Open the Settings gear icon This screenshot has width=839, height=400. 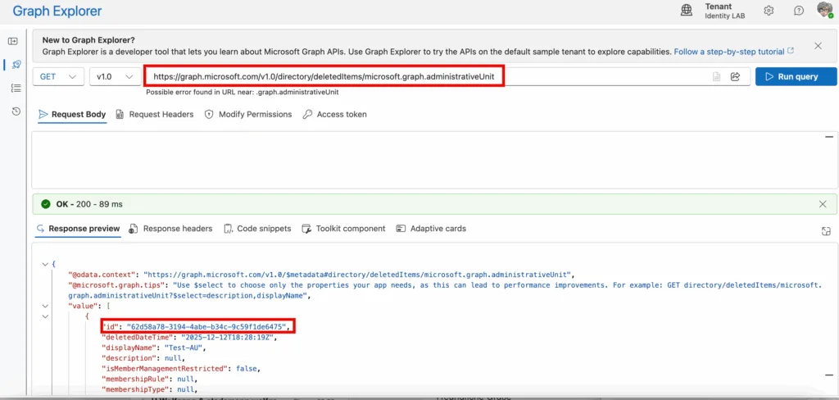(x=769, y=11)
